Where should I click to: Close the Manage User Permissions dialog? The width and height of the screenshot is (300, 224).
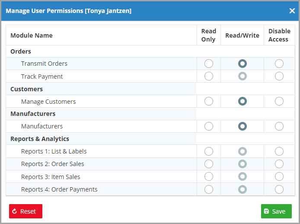(x=292, y=11)
